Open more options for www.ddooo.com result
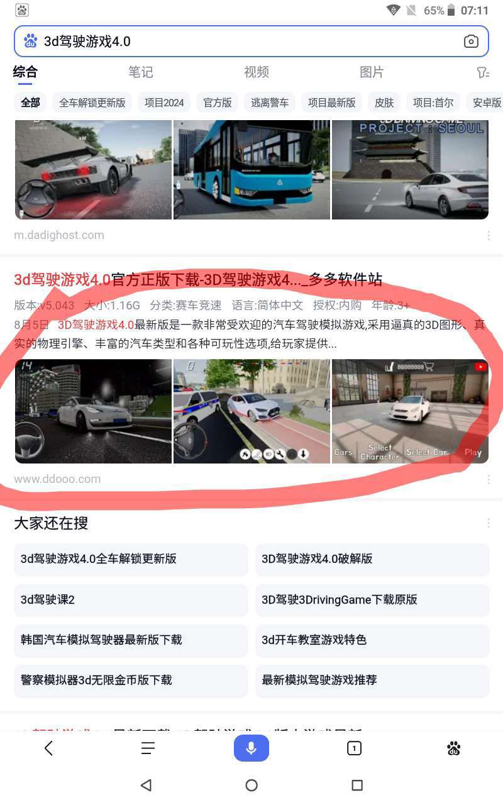Screen dimensions: 503x805 pos(489,480)
